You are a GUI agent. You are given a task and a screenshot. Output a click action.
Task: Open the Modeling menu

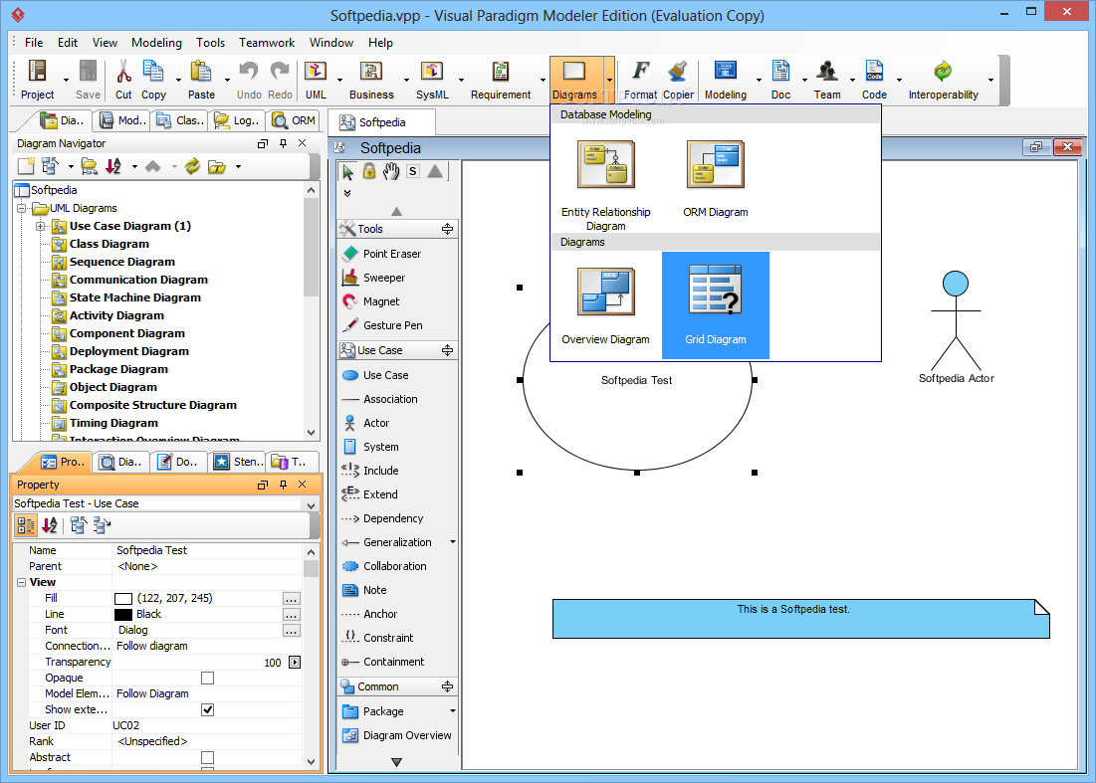click(156, 43)
